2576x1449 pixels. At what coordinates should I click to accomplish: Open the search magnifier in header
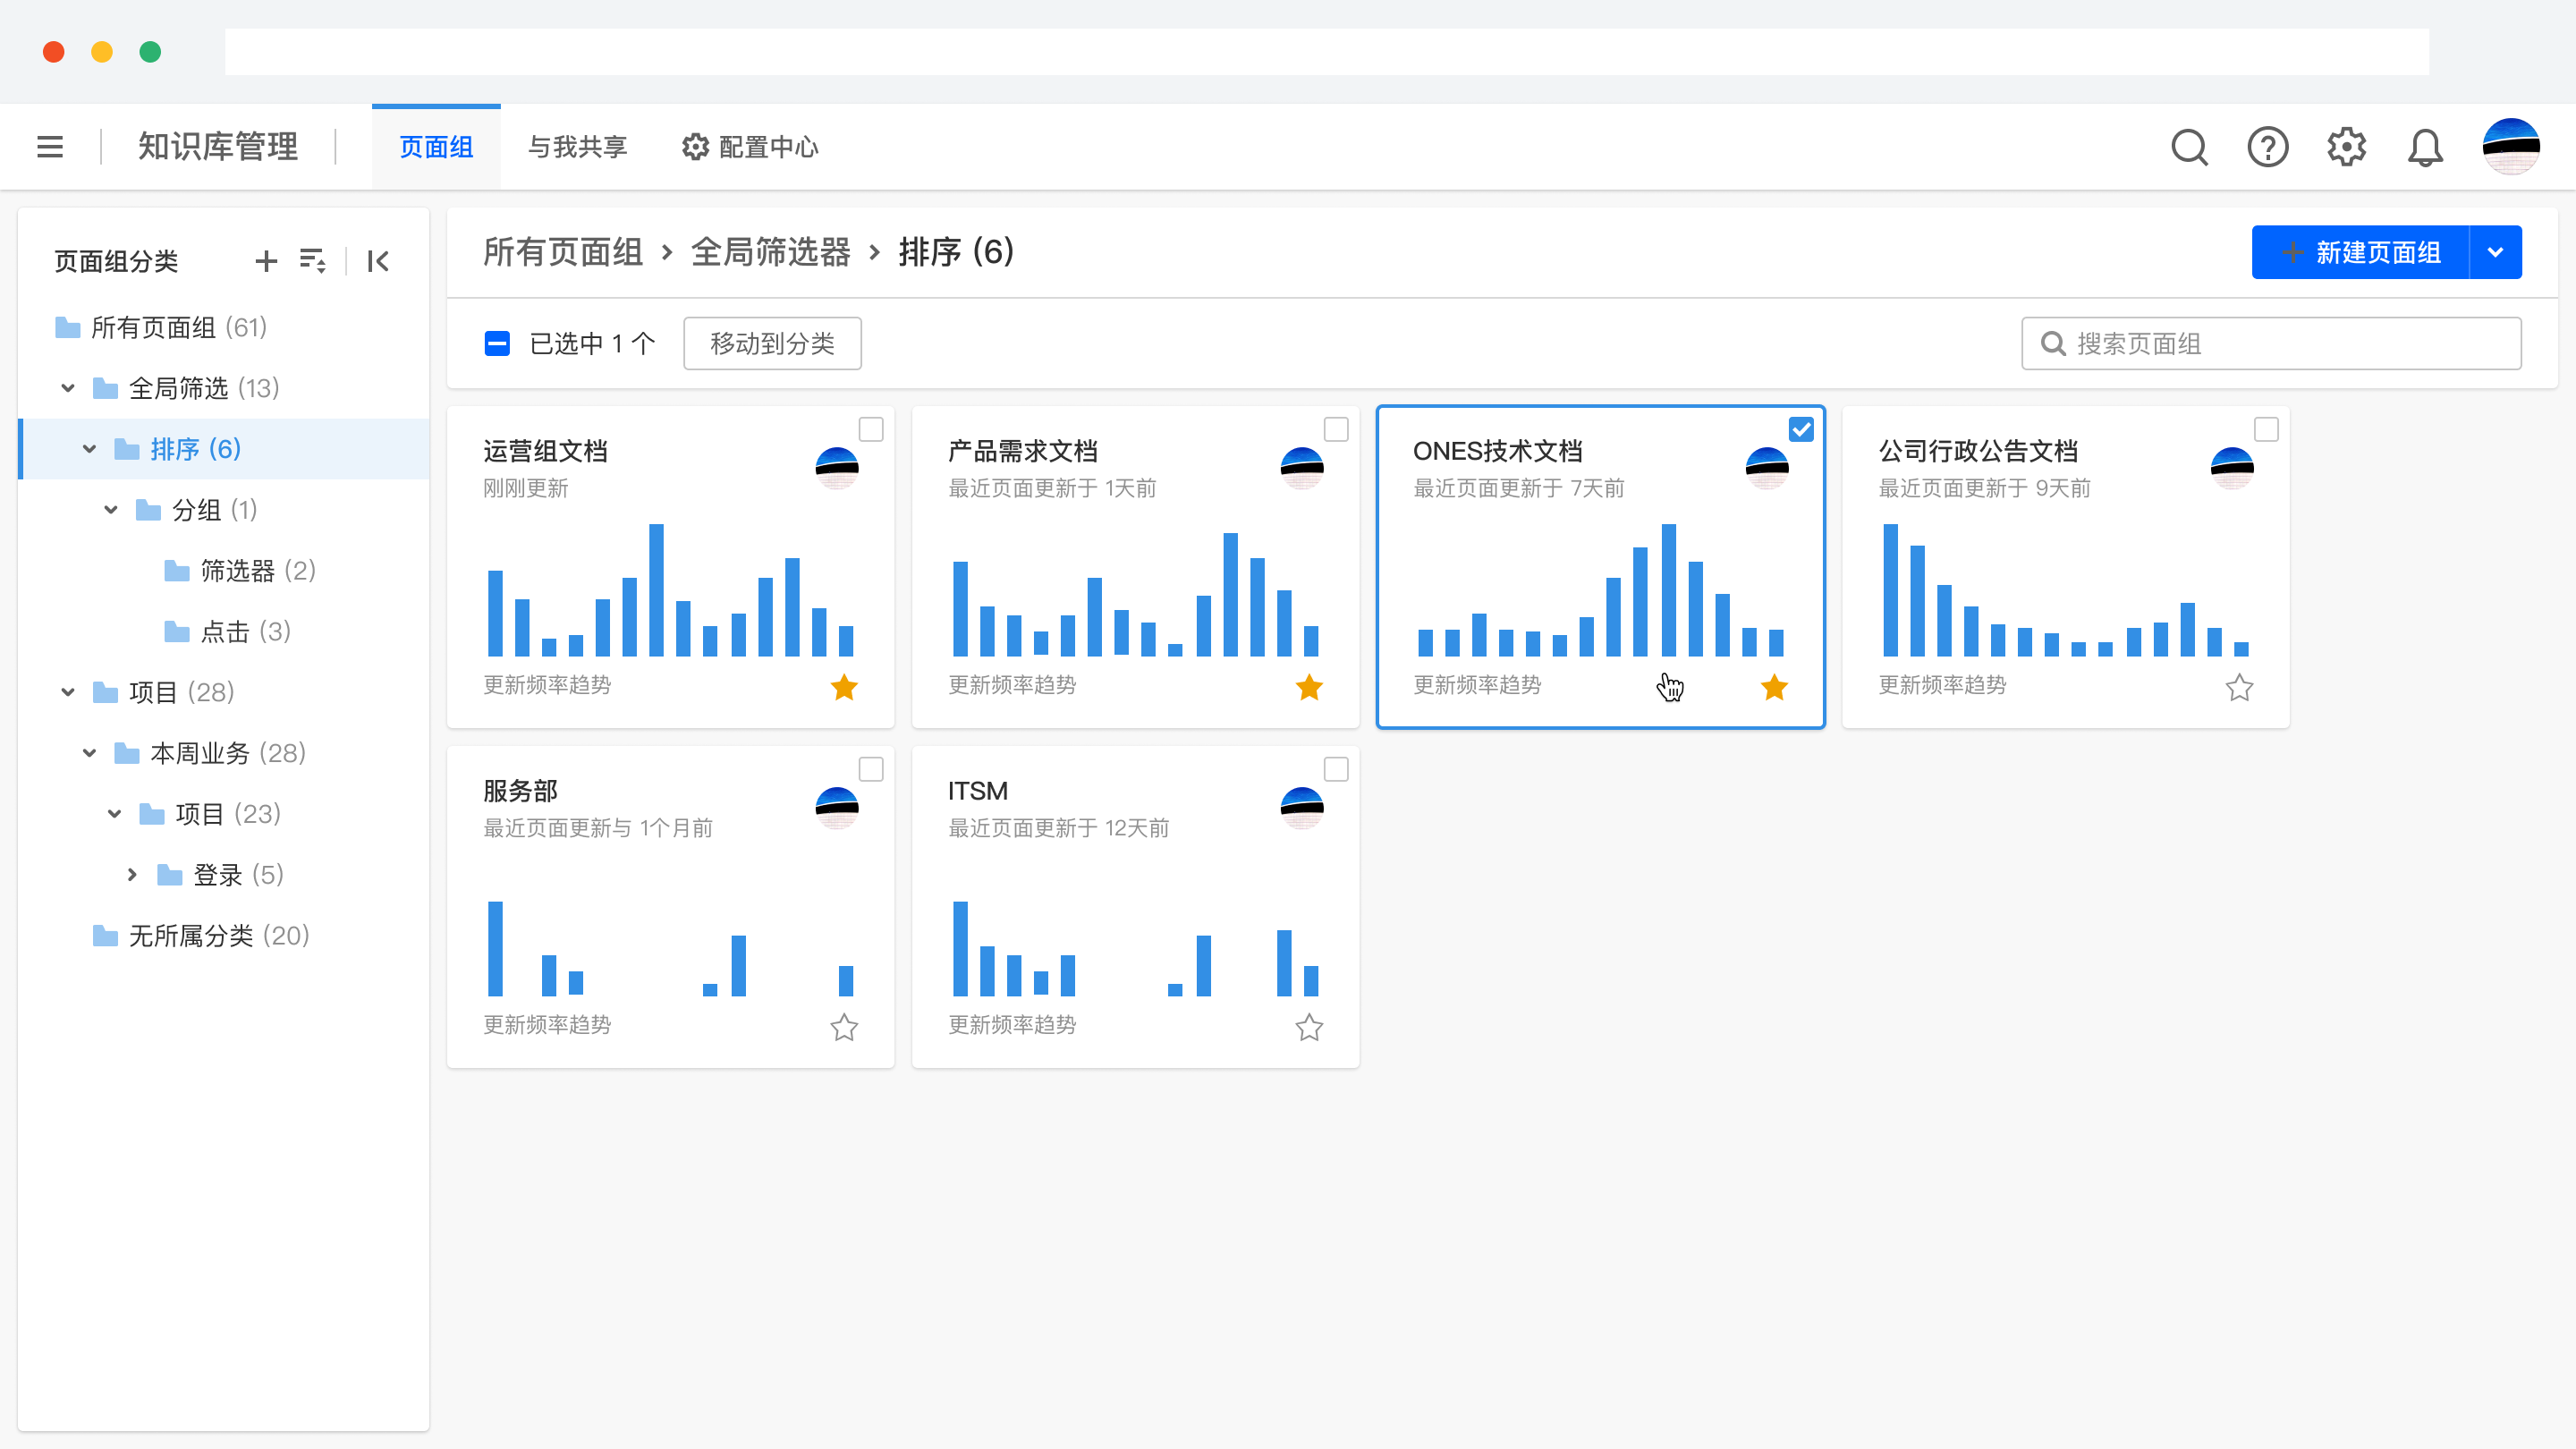tap(2189, 147)
